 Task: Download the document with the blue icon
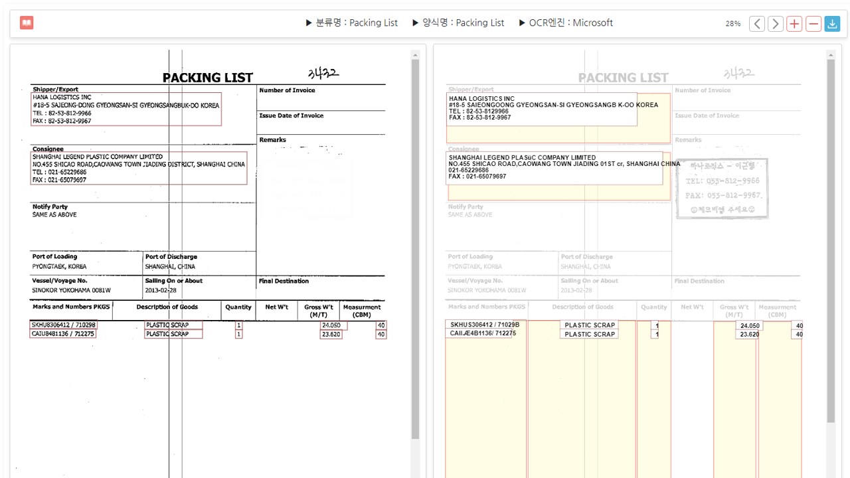point(832,24)
